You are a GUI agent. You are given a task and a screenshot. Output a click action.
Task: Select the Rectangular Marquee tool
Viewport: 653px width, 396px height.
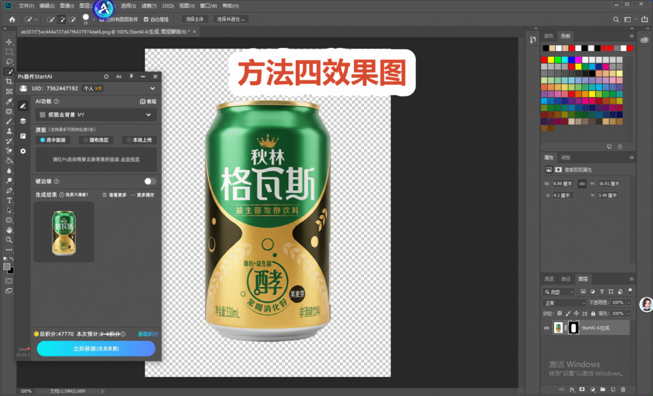[9, 52]
